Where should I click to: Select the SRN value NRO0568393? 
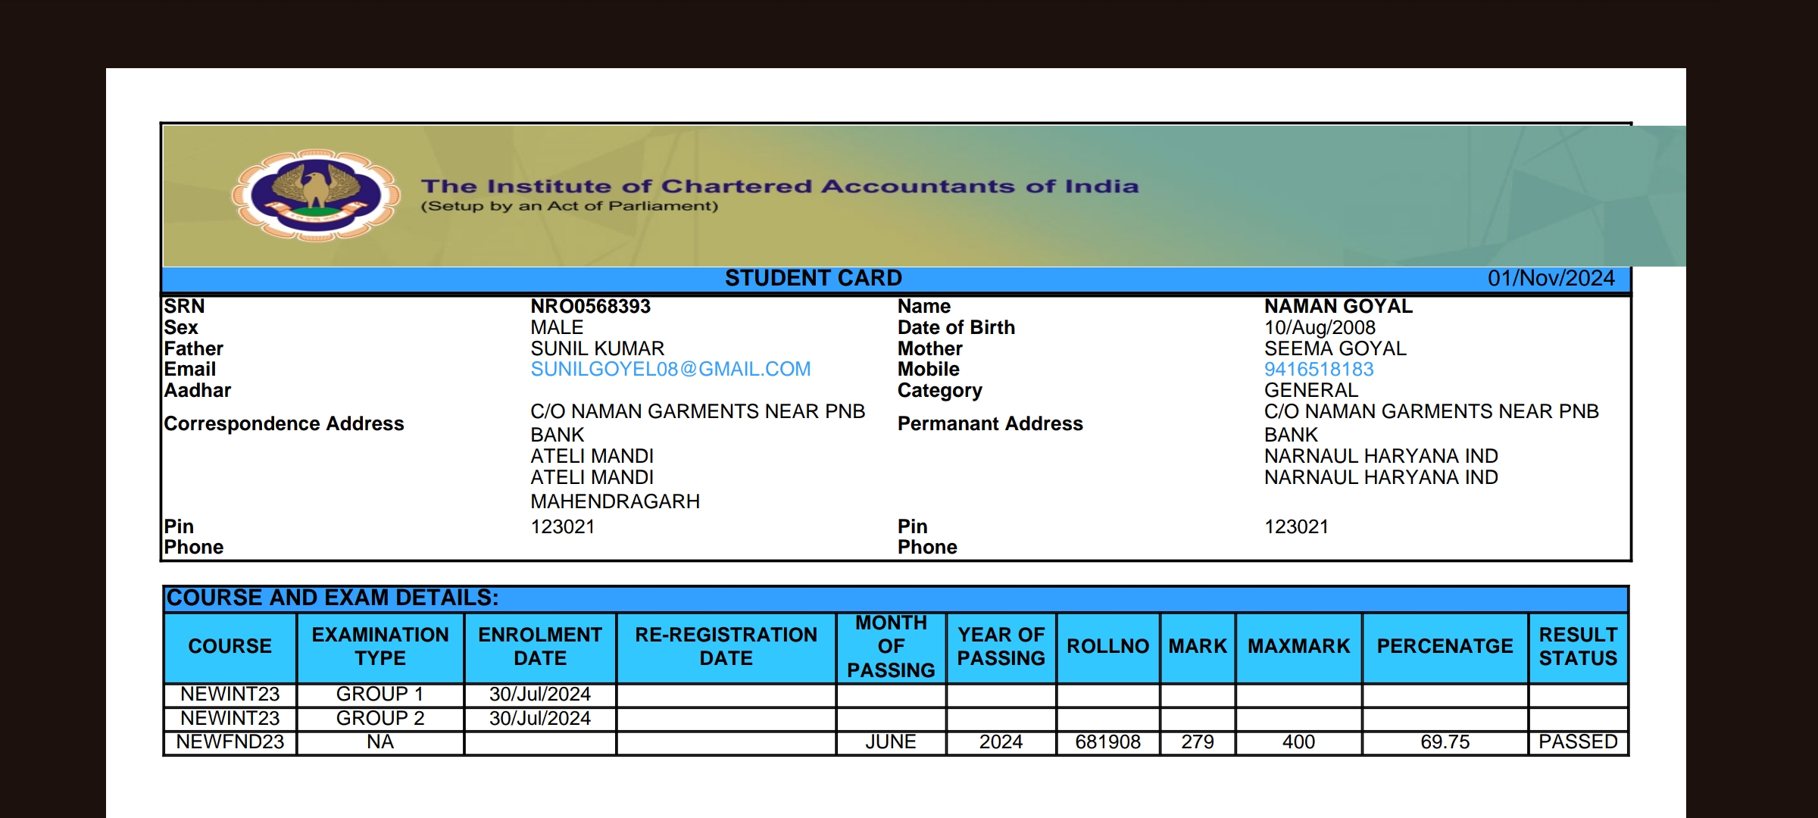(x=590, y=307)
